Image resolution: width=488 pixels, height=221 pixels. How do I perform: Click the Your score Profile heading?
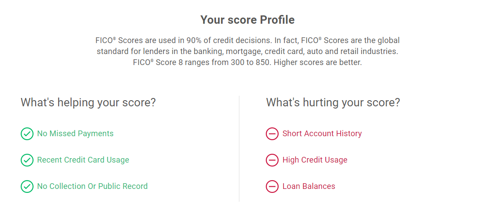coord(247,20)
